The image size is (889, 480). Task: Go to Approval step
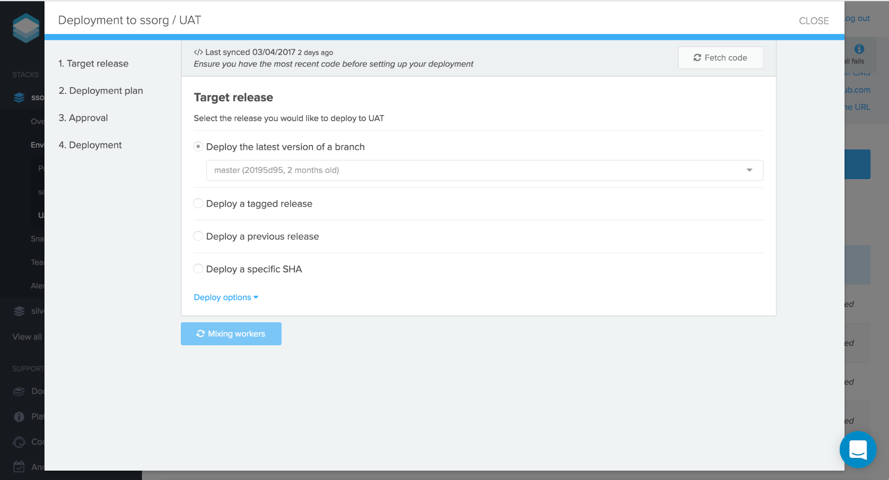pyautogui.click(x=83, y=118)
